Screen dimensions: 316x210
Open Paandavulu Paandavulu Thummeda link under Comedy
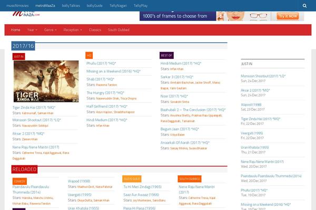click(x=31, y=190)
